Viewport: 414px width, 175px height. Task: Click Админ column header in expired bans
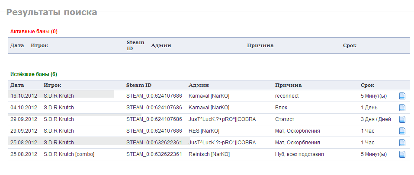coord(199,85)
